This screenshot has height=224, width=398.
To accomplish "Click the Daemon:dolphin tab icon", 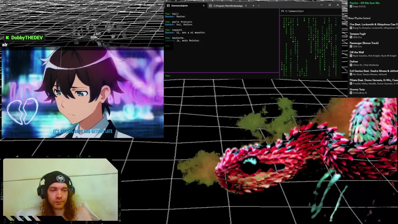I will 168,6.
